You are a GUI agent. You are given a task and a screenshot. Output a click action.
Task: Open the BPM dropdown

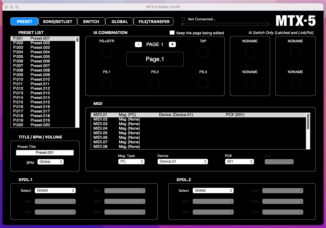(x=51, y=162)
